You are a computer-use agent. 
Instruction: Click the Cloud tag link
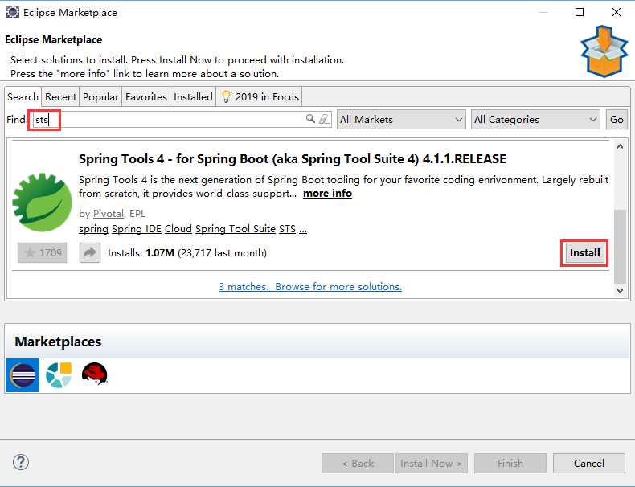click(x=178, y=229)
